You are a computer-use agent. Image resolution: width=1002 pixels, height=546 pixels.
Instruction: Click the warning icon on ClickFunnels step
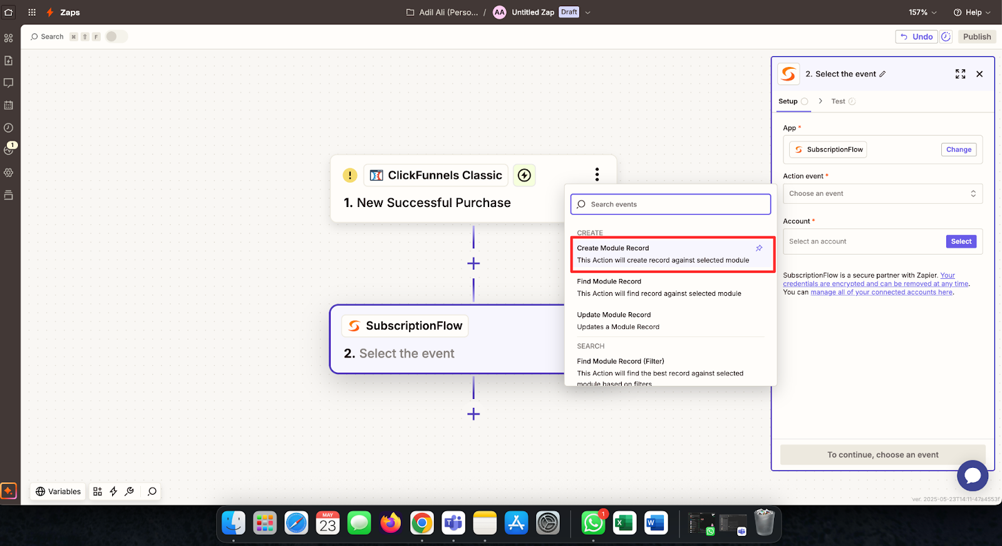tap(350, 176)
